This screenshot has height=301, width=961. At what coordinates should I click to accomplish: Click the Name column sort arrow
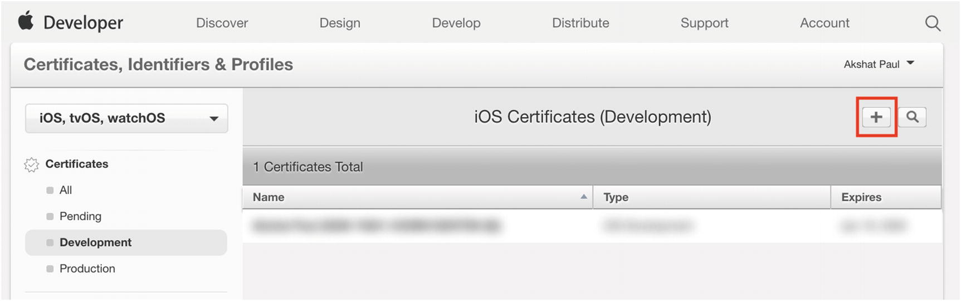pyautogui.click(x=583, y=197)
